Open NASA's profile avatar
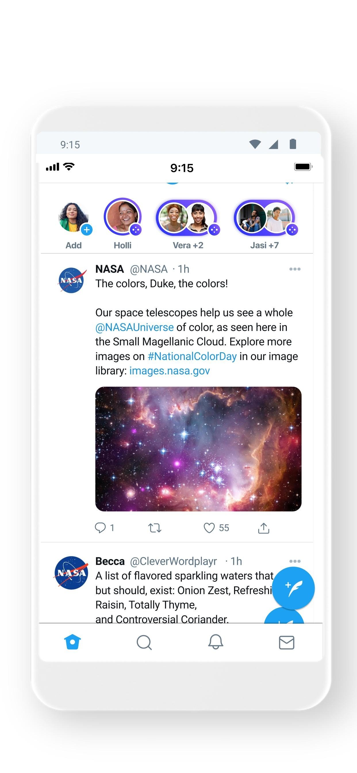This screenshot has height=773, width=357. pyautogui.click(x=71, y=280)
